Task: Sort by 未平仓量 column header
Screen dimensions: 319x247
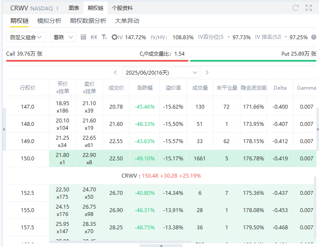Action: [226, 88]
